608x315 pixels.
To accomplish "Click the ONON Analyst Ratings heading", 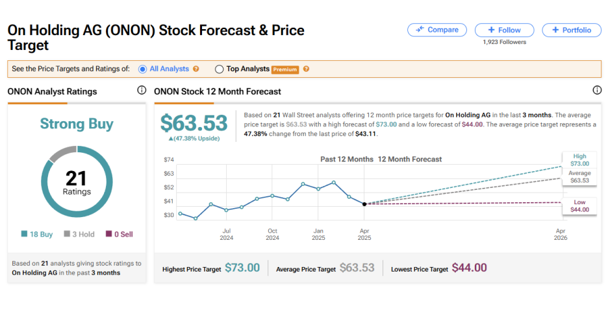I will click(x=53, y=92).
